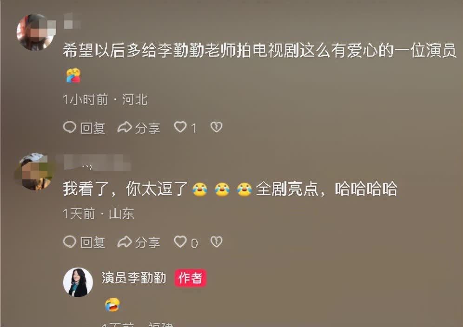The height and width of the screenshot is (327, 463).
Task: Click the hugging emoji in first comment
Action: tap(73, 75)
